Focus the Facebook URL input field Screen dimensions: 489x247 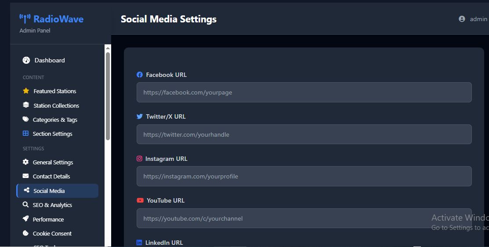(304, 92)
